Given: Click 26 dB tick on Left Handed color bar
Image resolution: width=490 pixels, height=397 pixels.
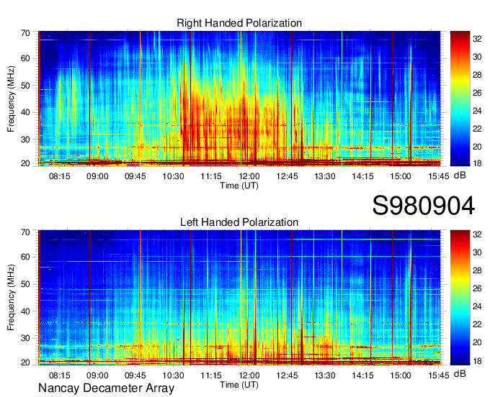Looking at the screenshot, I should (477, 289).
